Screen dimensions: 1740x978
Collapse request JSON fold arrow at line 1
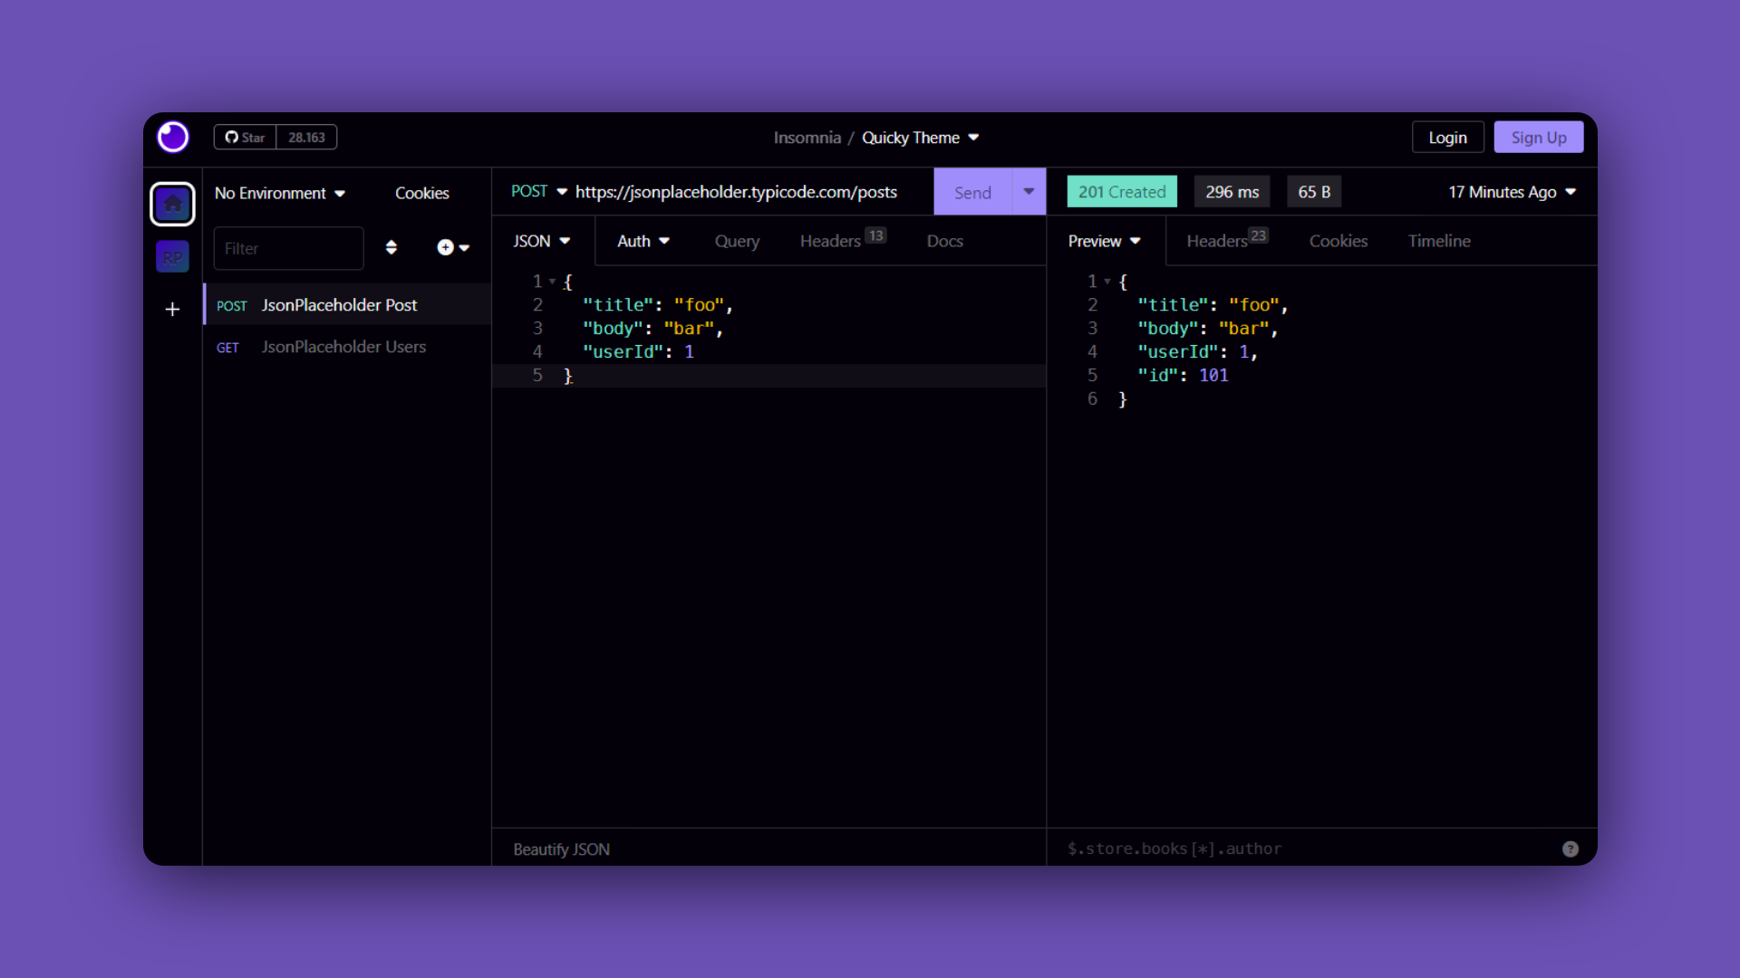point(552,282)
